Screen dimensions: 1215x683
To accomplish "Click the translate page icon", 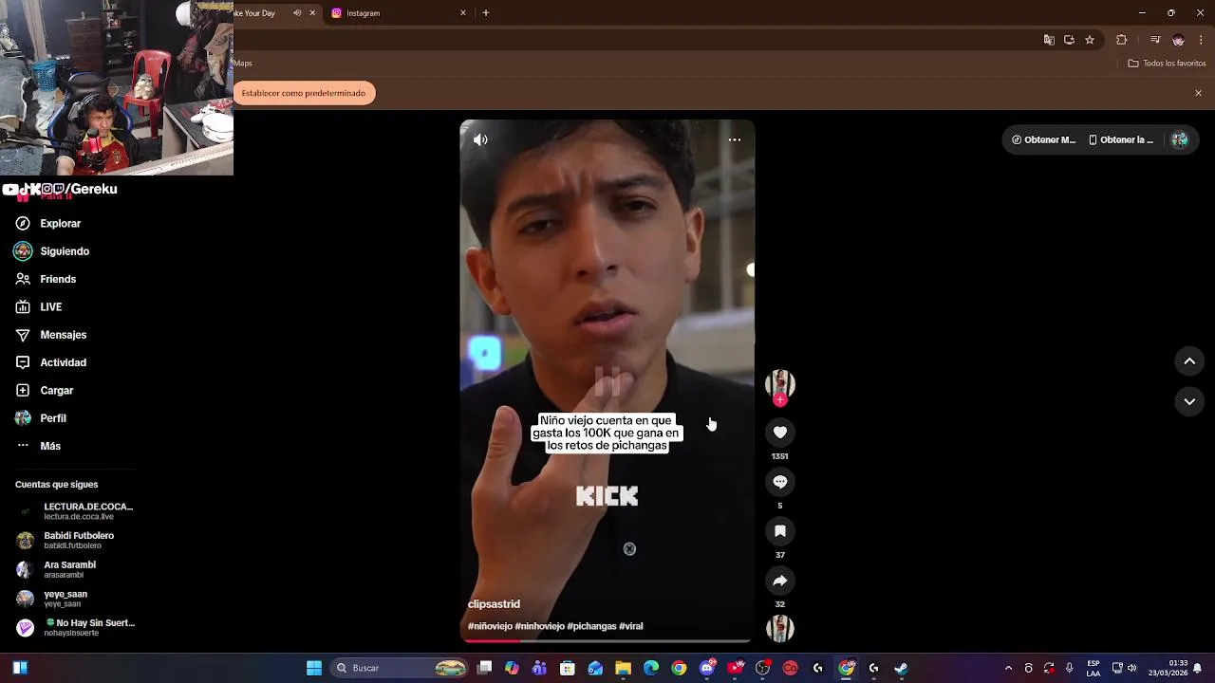I will point(1049,40).
